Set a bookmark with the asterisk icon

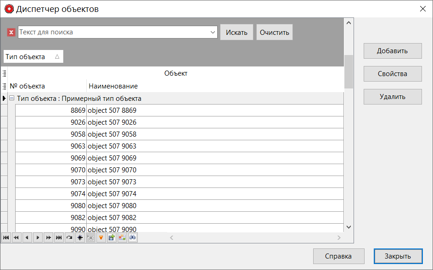tap(80, 237)
